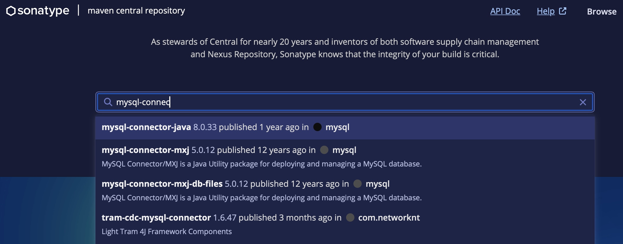Click the gray circle icon next to mysql-connector-mxj-db-files
Screen dimensions: 623x244
tap(358, 184)
